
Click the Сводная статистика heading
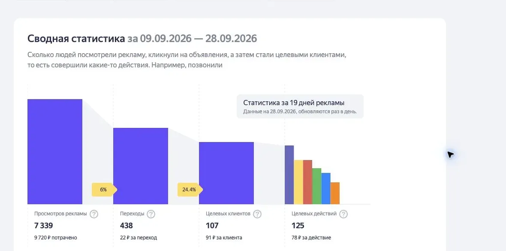pos(76,39)
